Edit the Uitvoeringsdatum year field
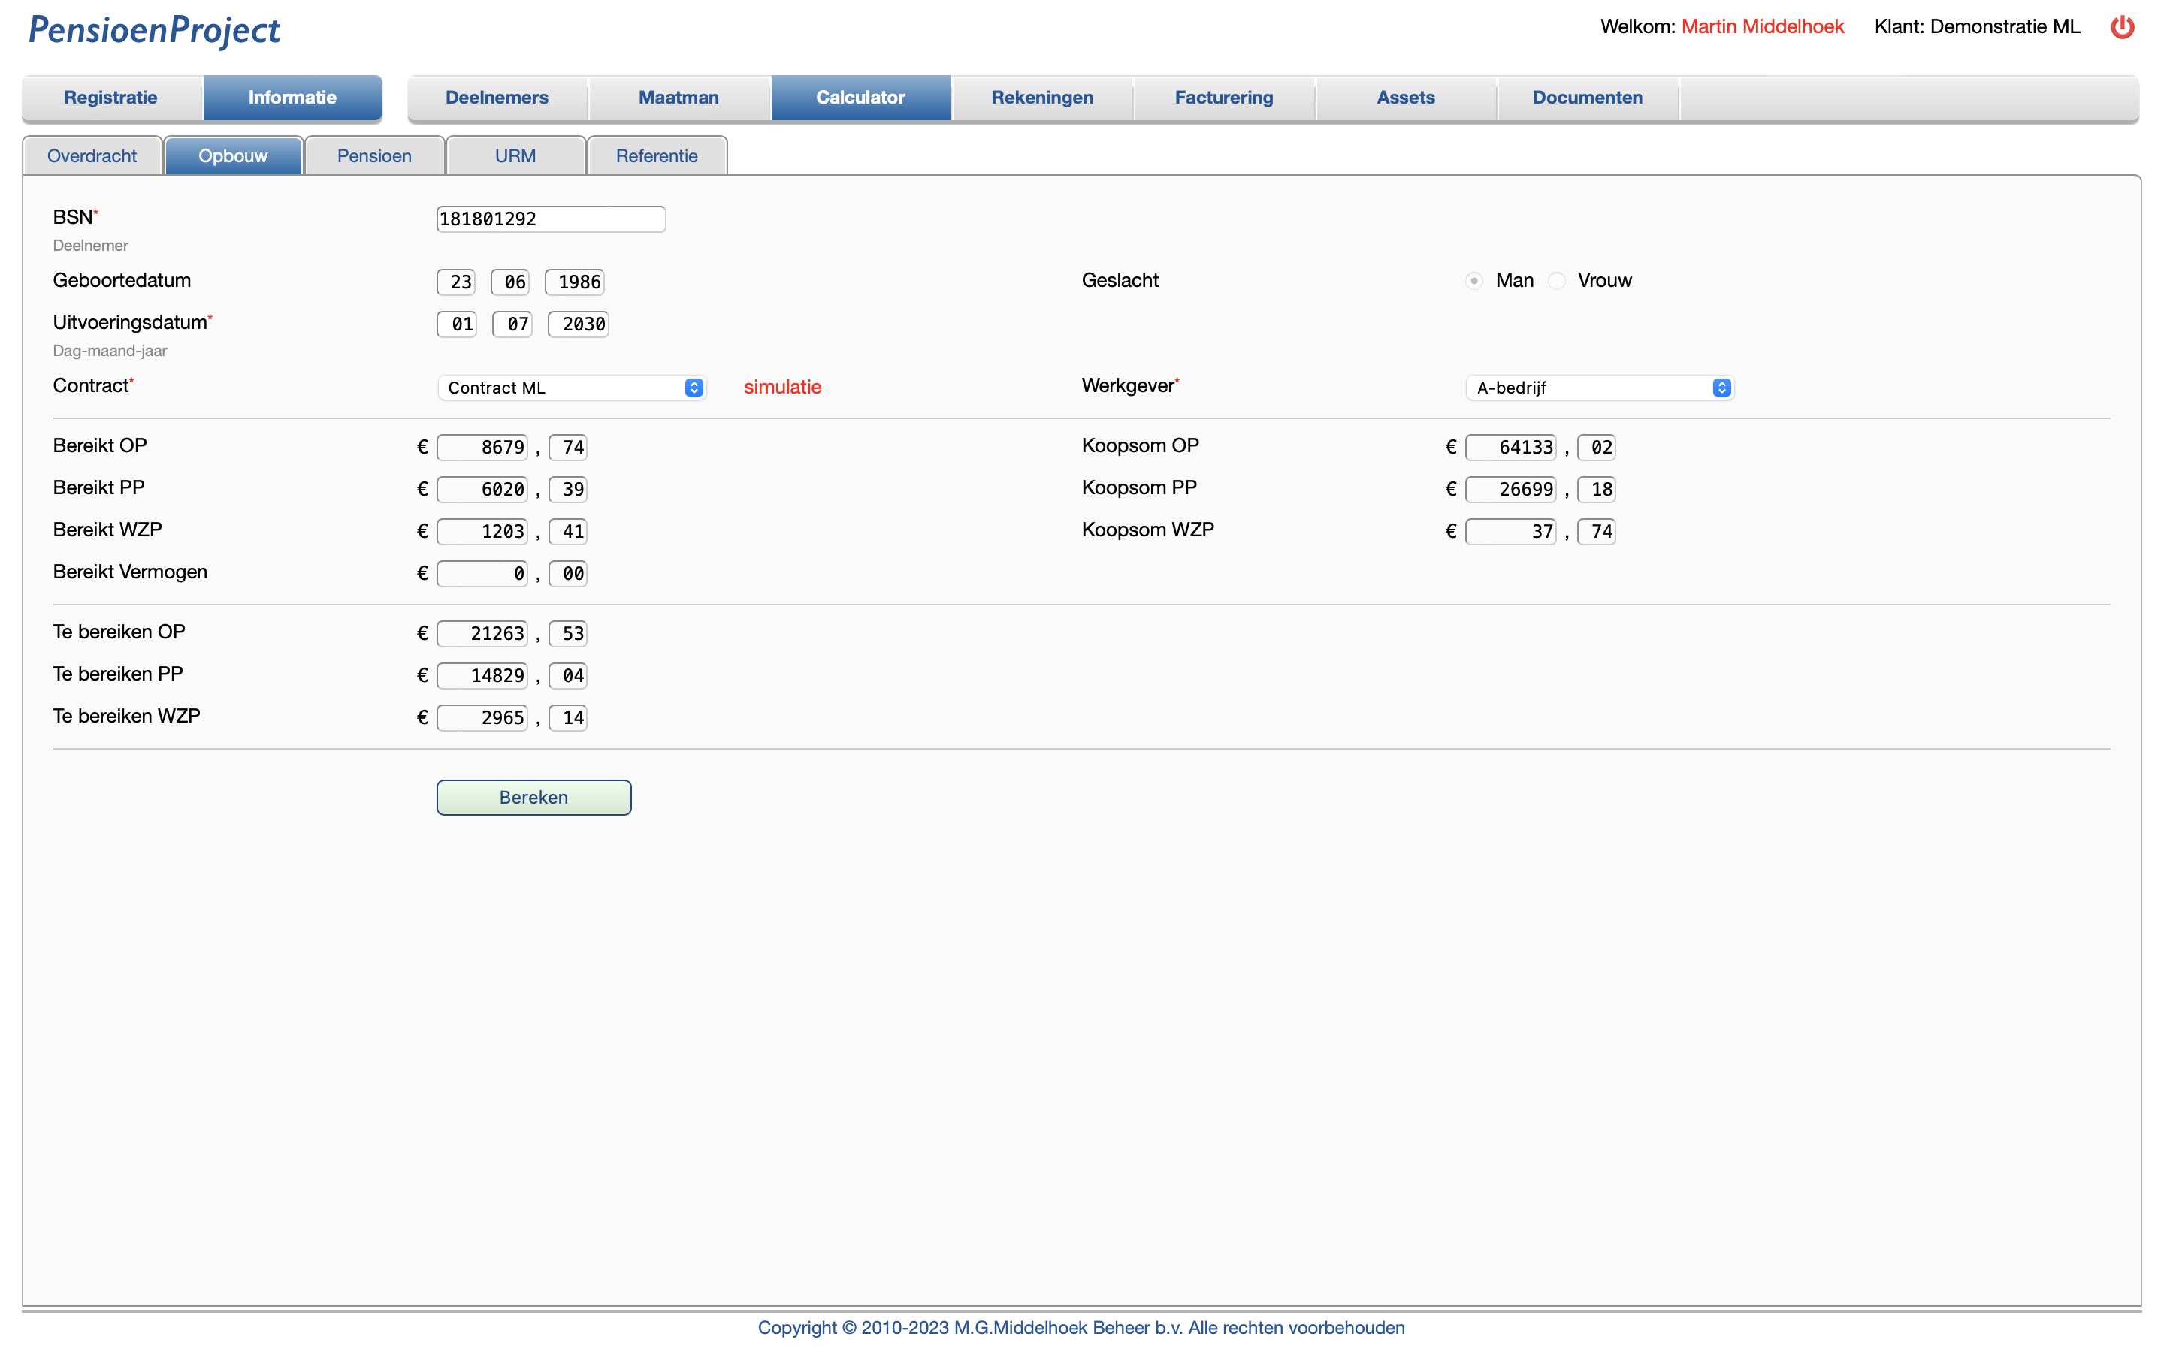Screen dimensions: 2164x1352 point(578,324)
